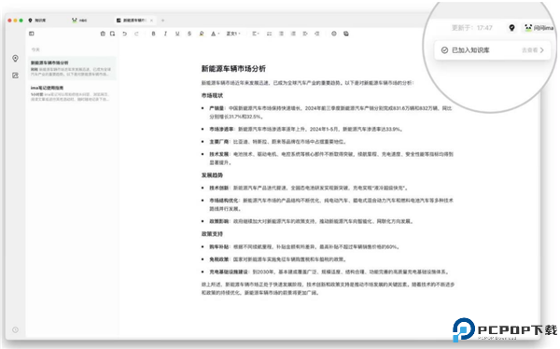560x349 pixels.
Task: Open the font color dropdown
Action: click(215, 34)
